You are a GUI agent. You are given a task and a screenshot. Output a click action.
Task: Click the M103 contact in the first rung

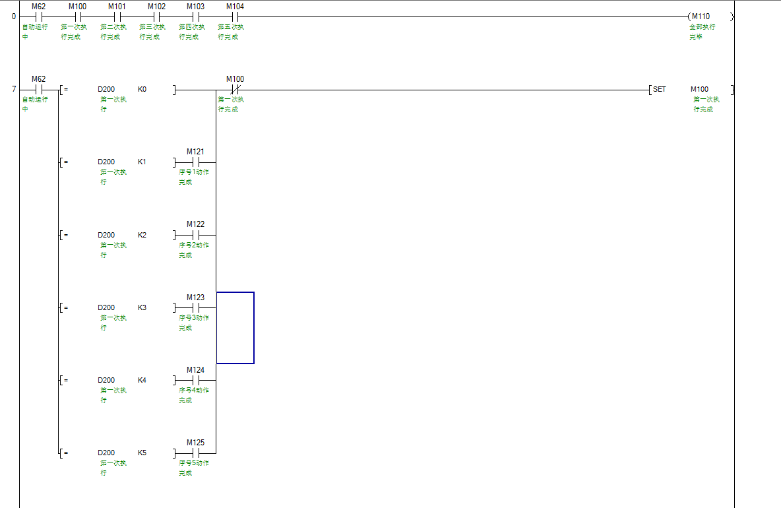coord(195,16)
